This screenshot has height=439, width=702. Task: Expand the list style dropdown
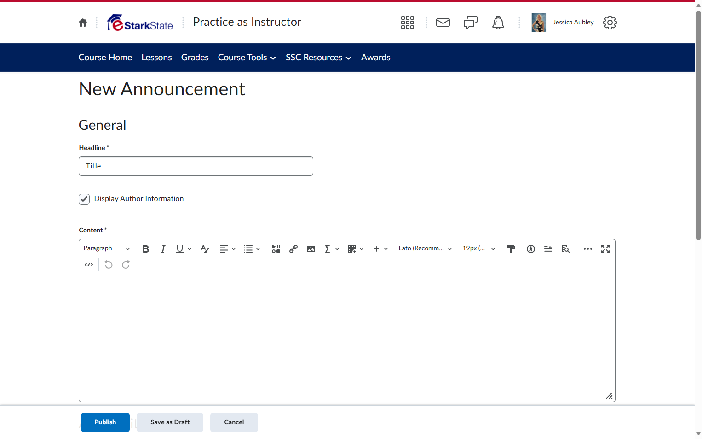pos(252,249)
